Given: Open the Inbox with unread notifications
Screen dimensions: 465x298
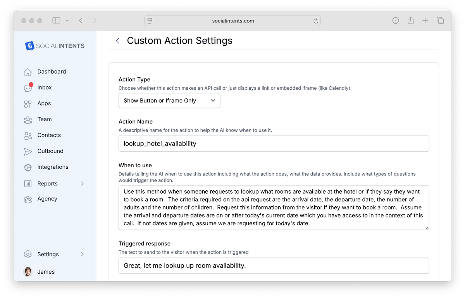Looking at the screenshot, I should point(44,87).
